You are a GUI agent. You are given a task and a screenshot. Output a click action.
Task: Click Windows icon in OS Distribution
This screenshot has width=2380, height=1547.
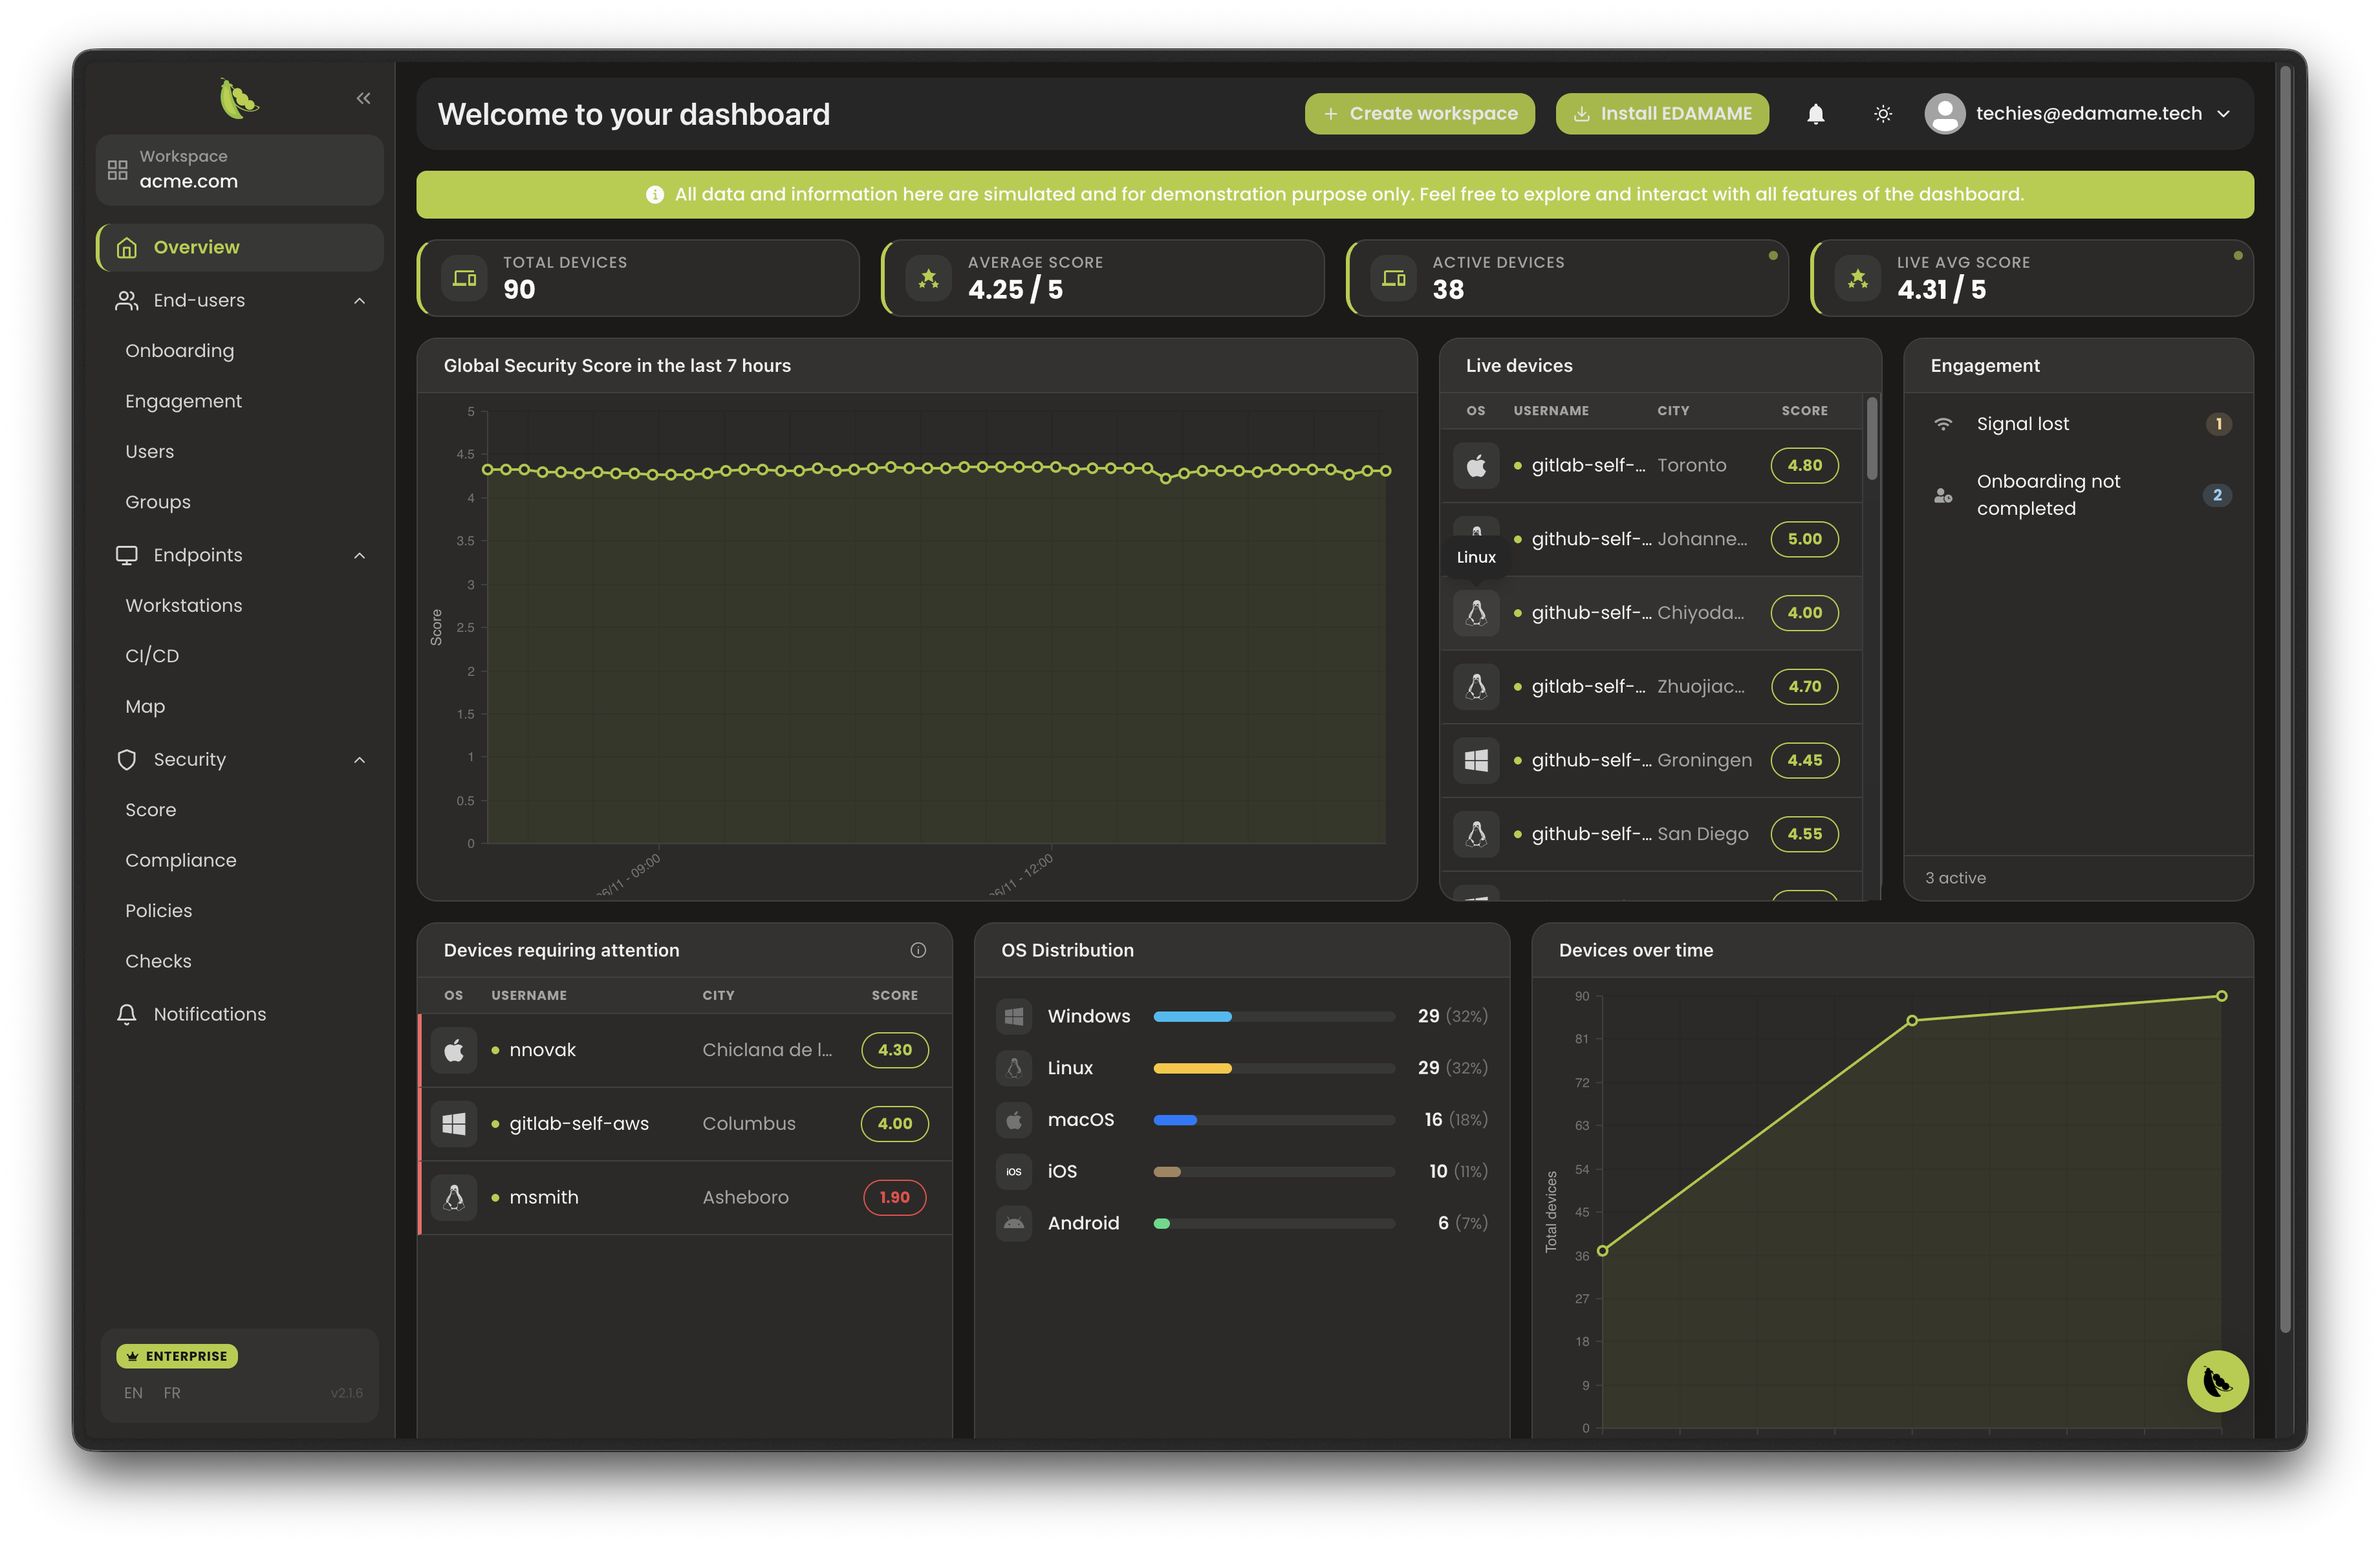pos(1013,1017)
